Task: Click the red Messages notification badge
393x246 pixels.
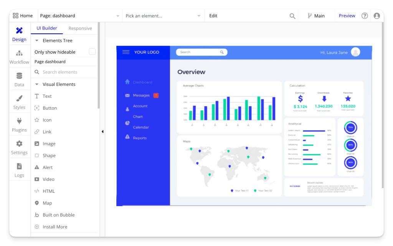Action: coord(156,95)
